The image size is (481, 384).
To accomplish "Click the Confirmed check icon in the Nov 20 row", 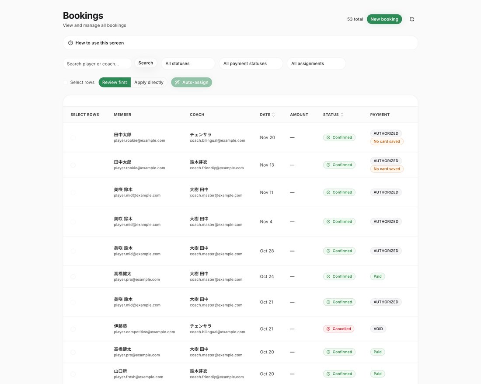I will coord(328,137).
